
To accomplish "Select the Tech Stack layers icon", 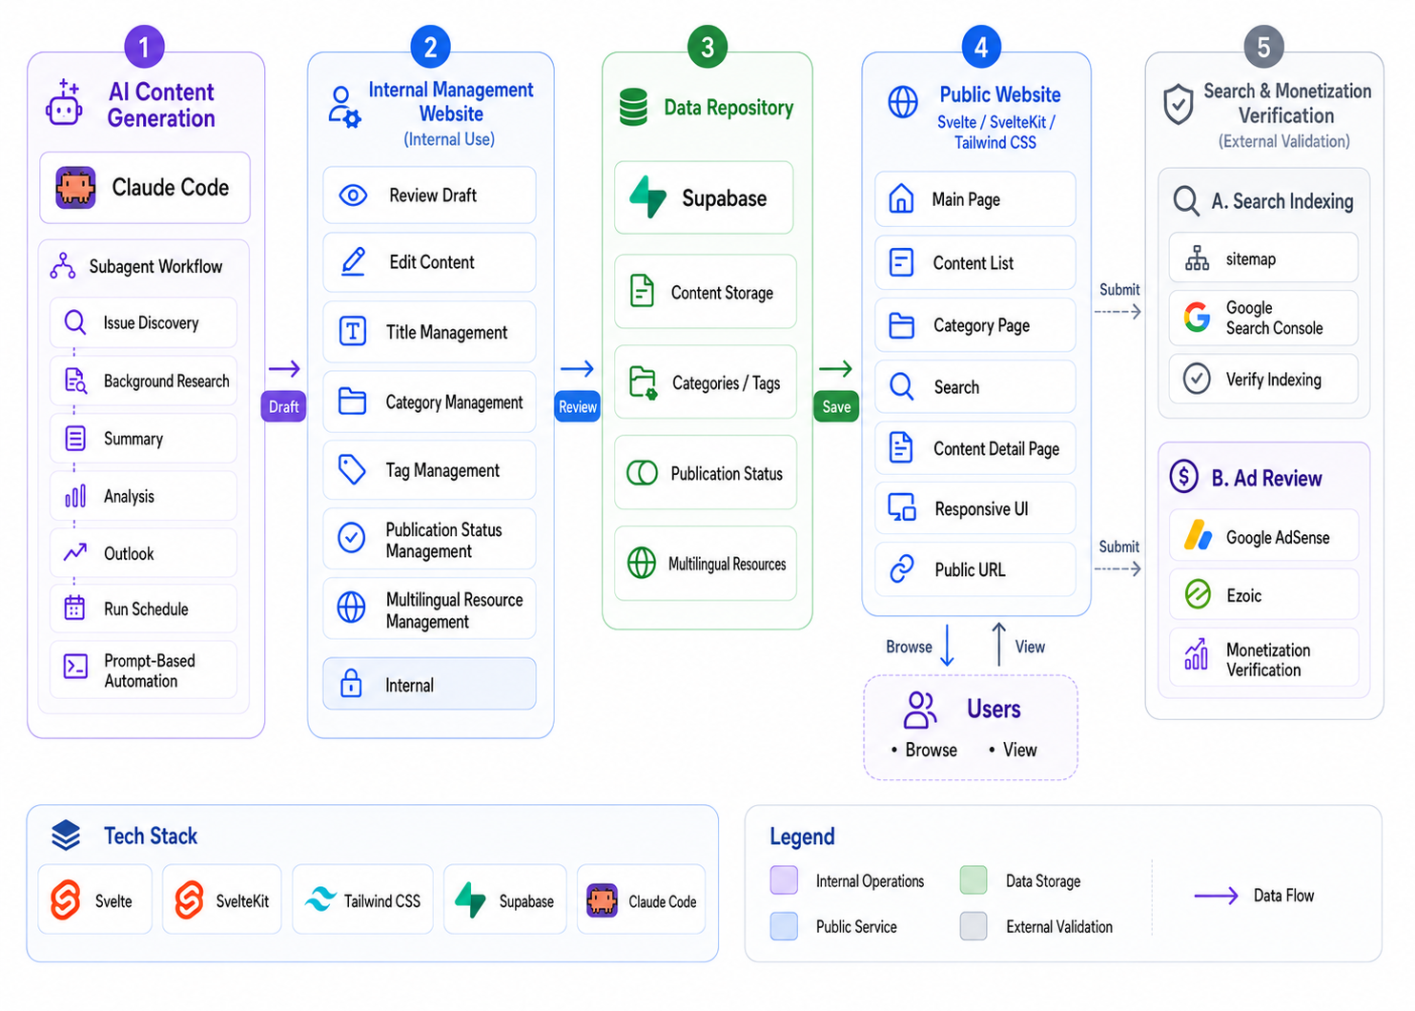I will [x=66, y=835].
